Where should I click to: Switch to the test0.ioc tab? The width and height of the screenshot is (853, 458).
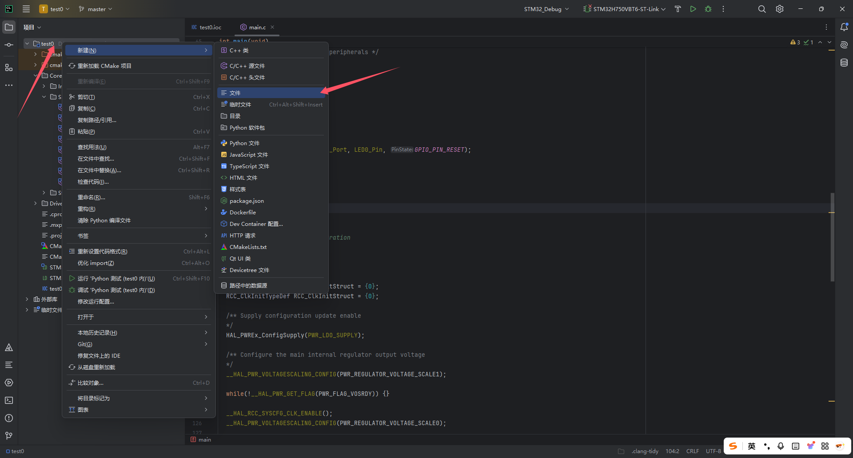207,27
